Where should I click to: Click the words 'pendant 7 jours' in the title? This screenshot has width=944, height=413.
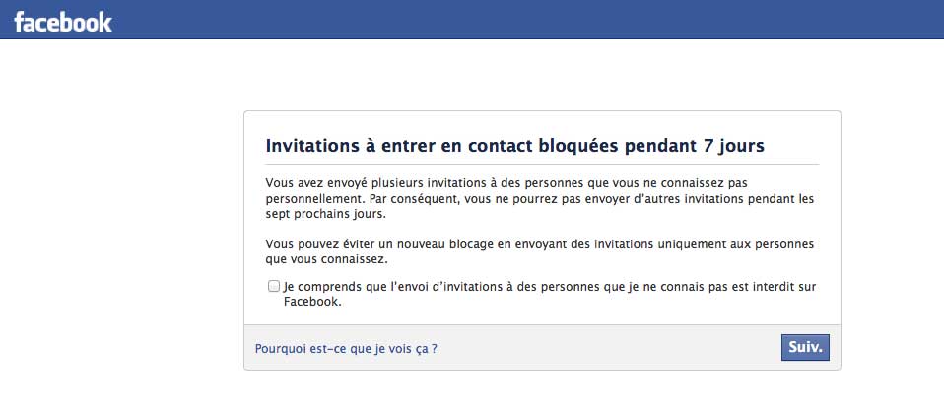(694, 146)
